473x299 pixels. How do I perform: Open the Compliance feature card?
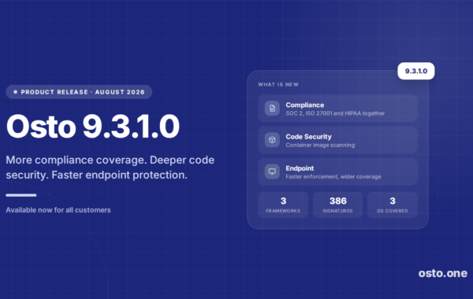pos(337,109)
